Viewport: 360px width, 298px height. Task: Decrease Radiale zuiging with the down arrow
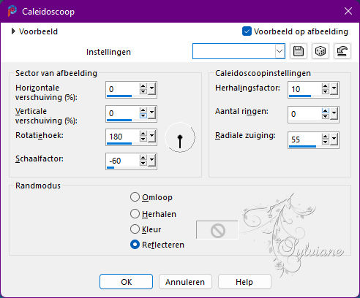pos(325,142)
